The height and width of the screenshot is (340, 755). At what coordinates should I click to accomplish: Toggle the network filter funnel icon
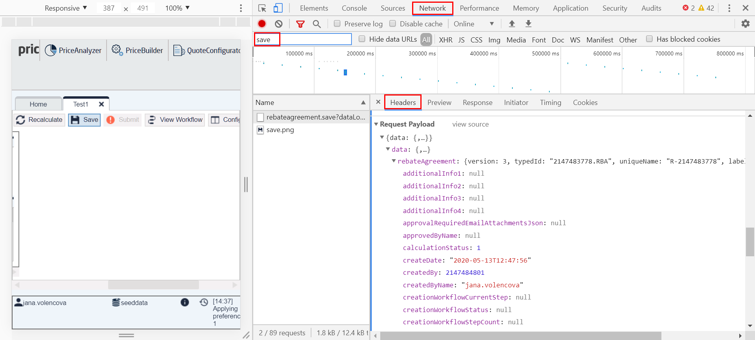(x=300, y=24)
